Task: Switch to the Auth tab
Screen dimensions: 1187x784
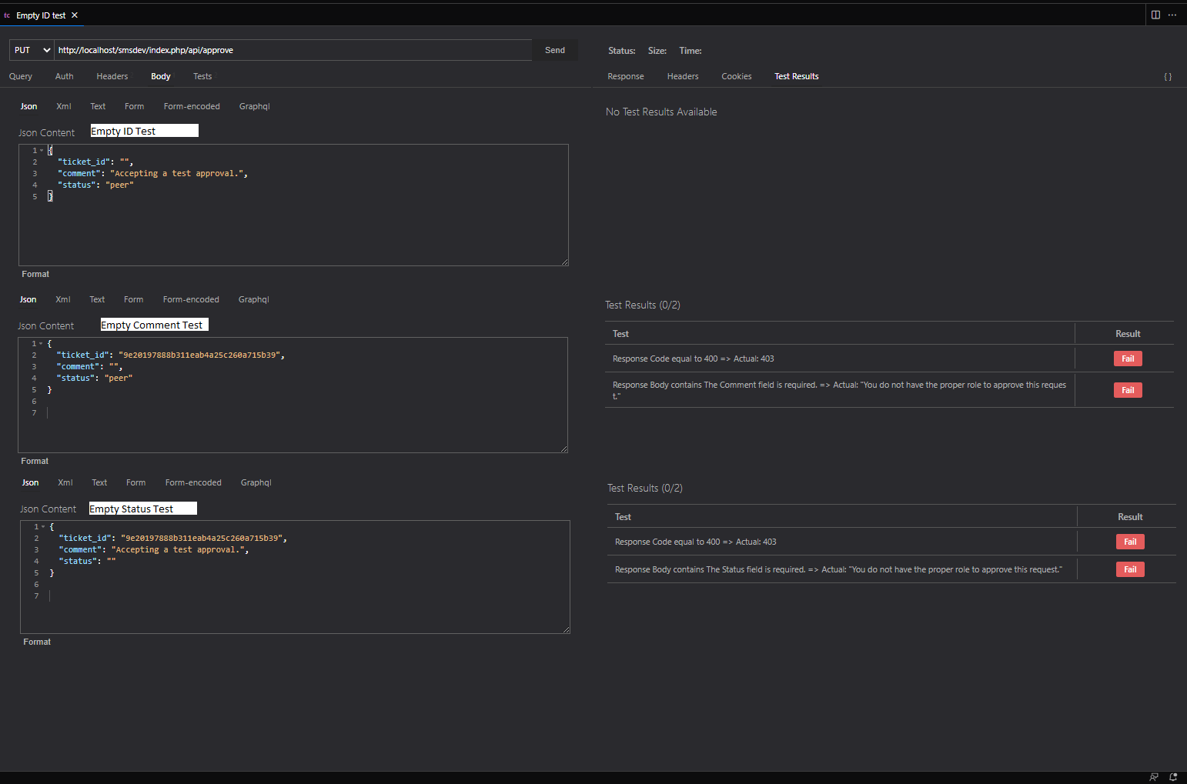Action: point(64,75)
